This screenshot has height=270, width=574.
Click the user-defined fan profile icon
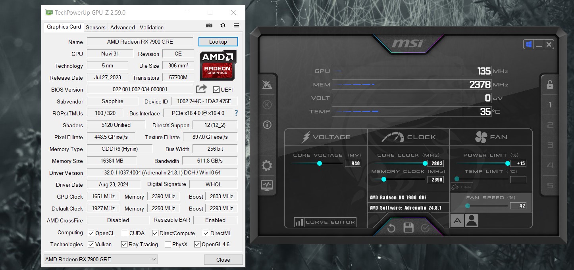coord(472,221)
